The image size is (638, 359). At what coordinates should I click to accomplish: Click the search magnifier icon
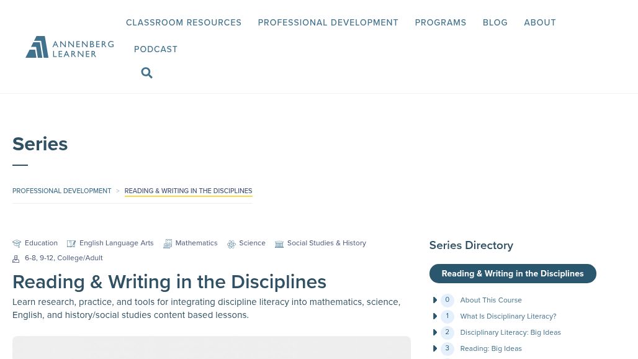tap(146, 73)
